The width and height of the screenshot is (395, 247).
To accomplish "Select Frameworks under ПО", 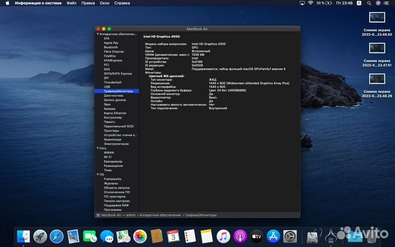I will [112, 179].
